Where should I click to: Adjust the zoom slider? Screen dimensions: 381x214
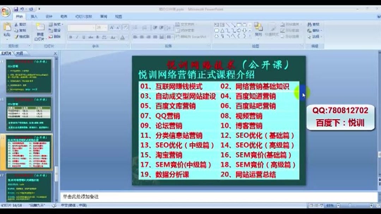[x=350, y=205]
